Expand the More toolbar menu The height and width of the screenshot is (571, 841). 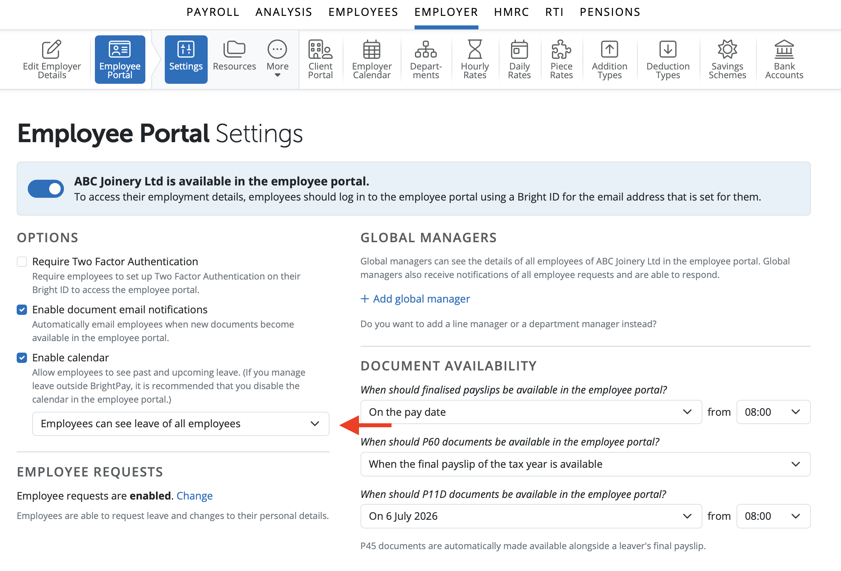click(x=277, y=59)
